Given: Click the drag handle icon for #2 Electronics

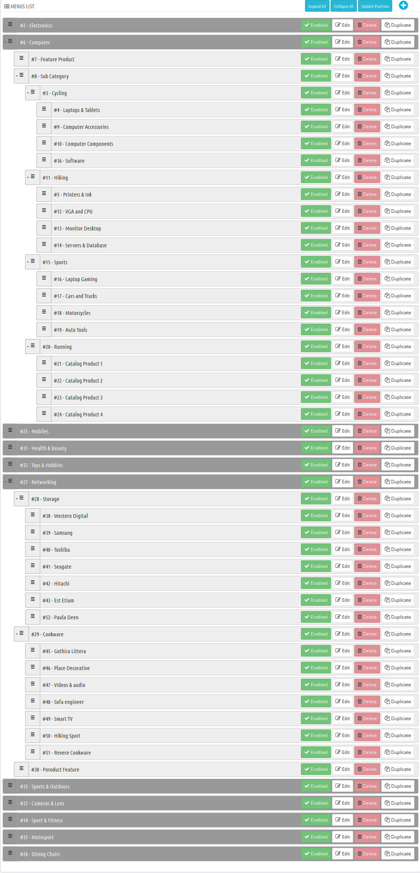Looking at the screenshot, I should click(10, 24).
